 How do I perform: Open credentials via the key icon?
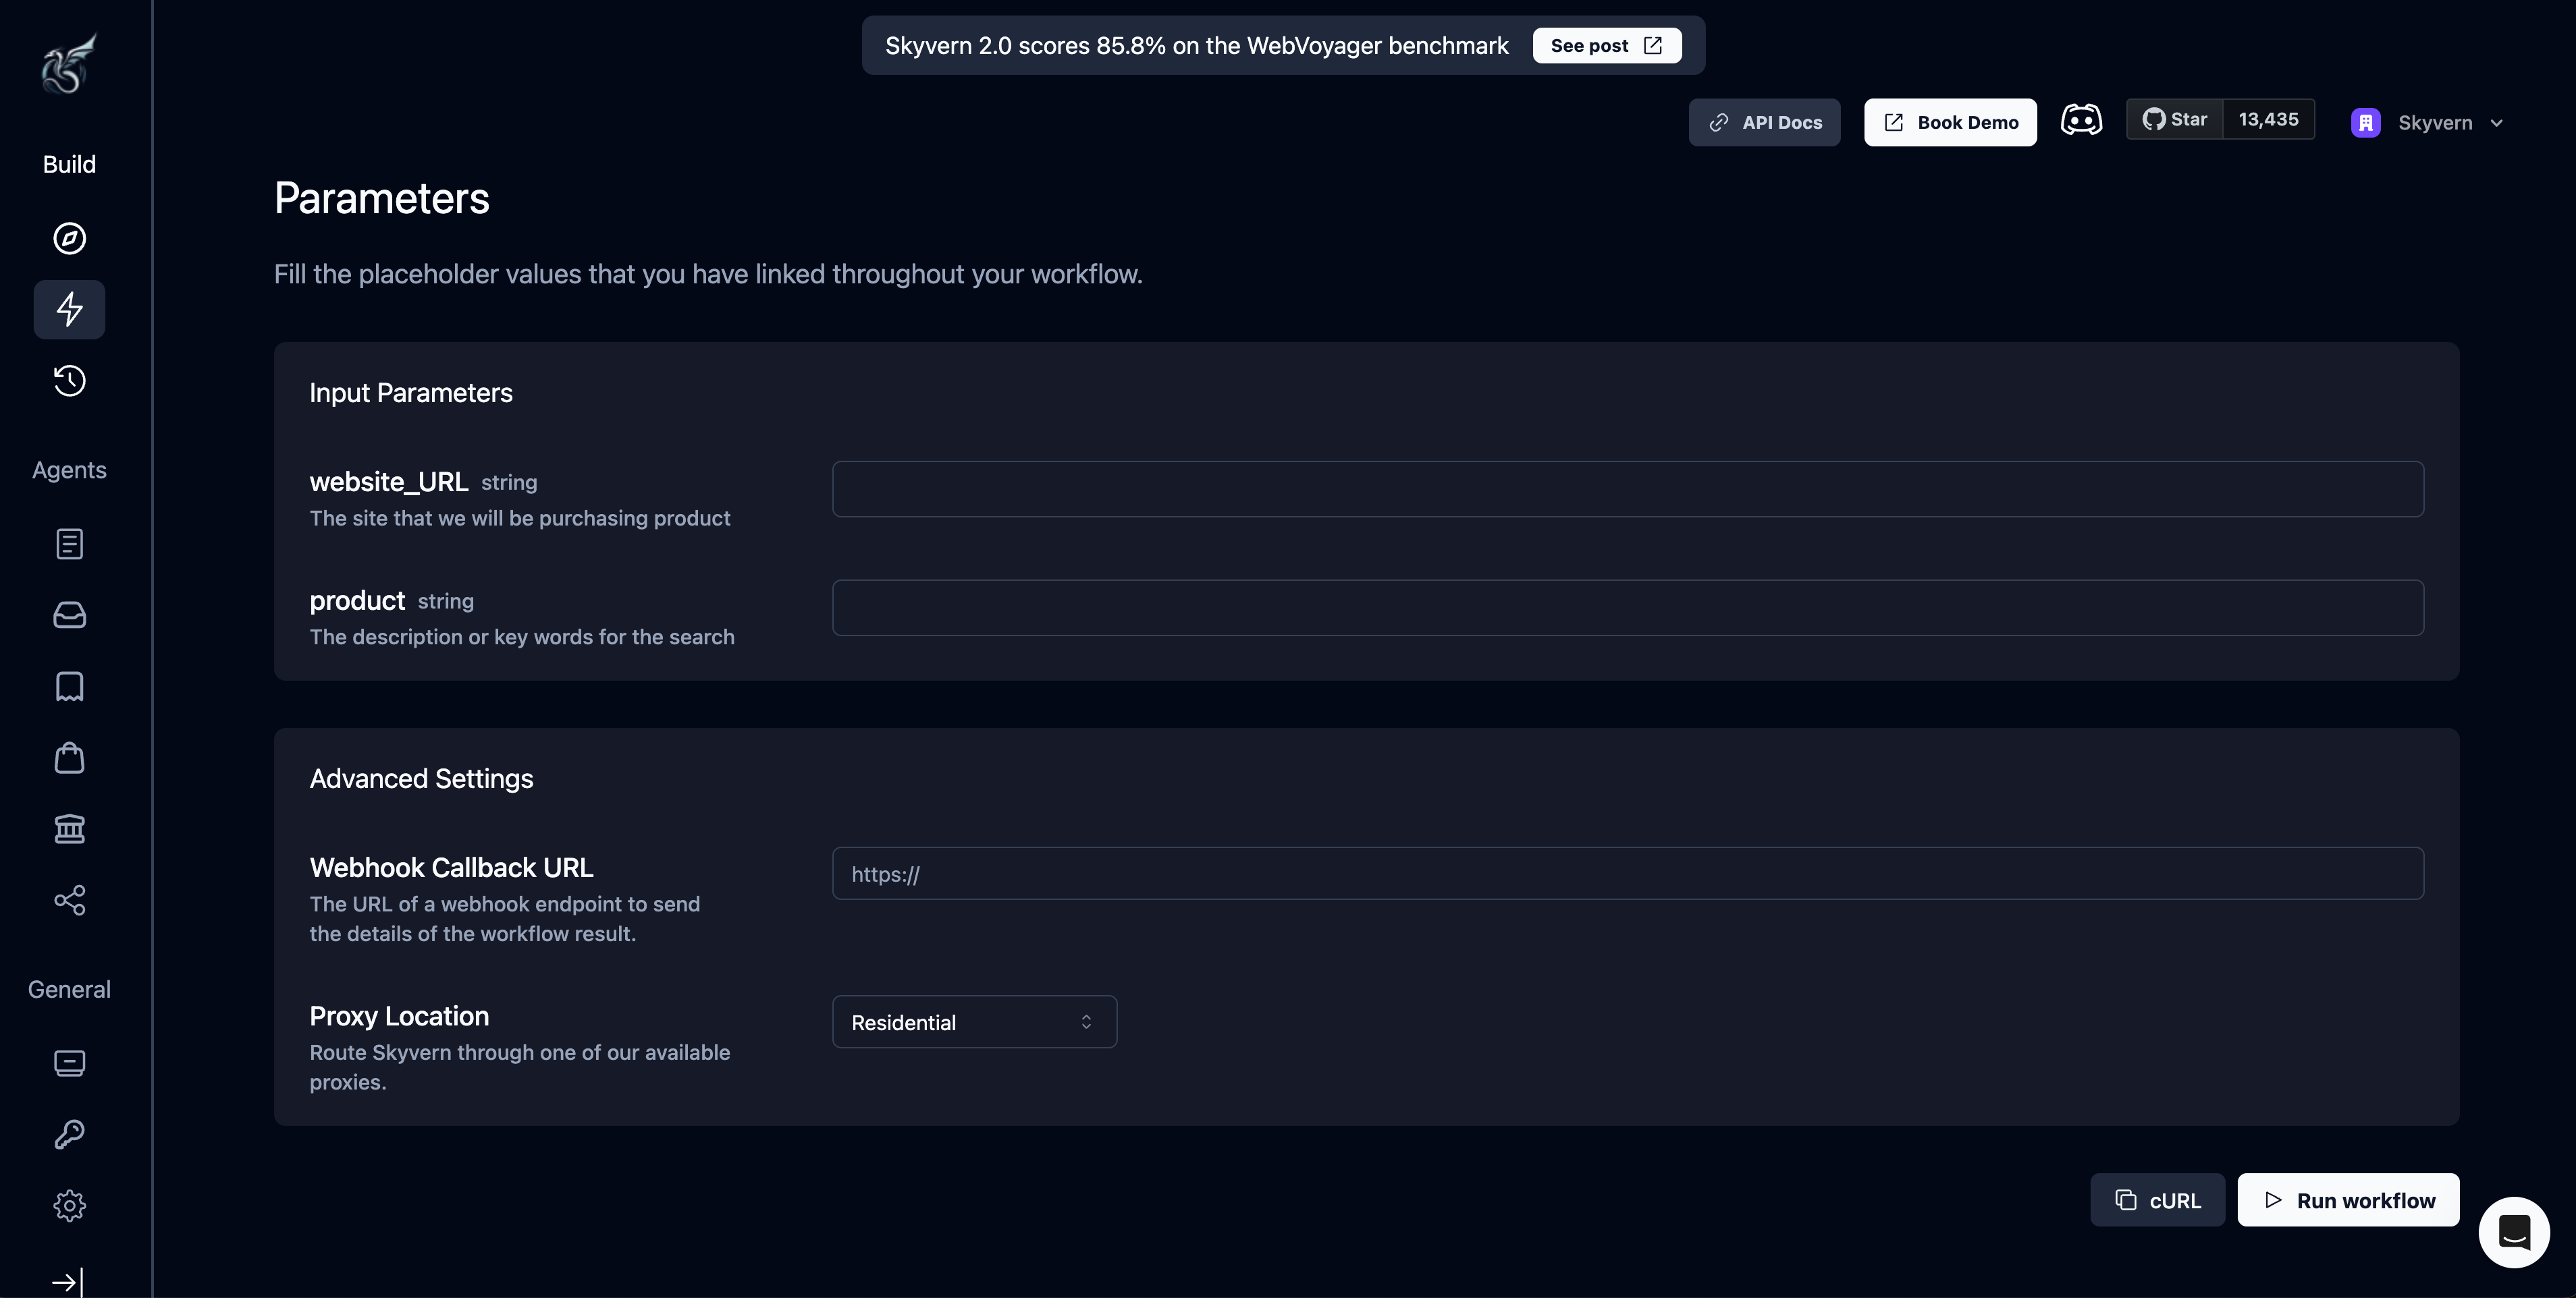[x=69, y=1134]
